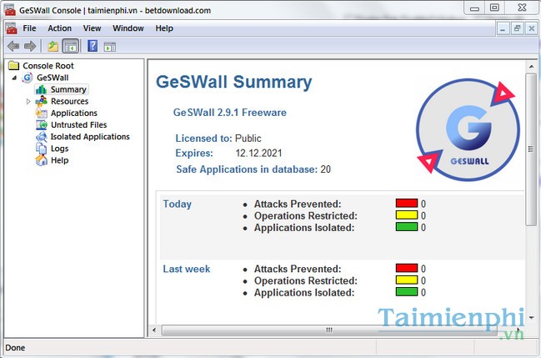541x358 pixels.
Task: Click the vertical scrollbar of summary pane
Action: [x=531, y=150]
